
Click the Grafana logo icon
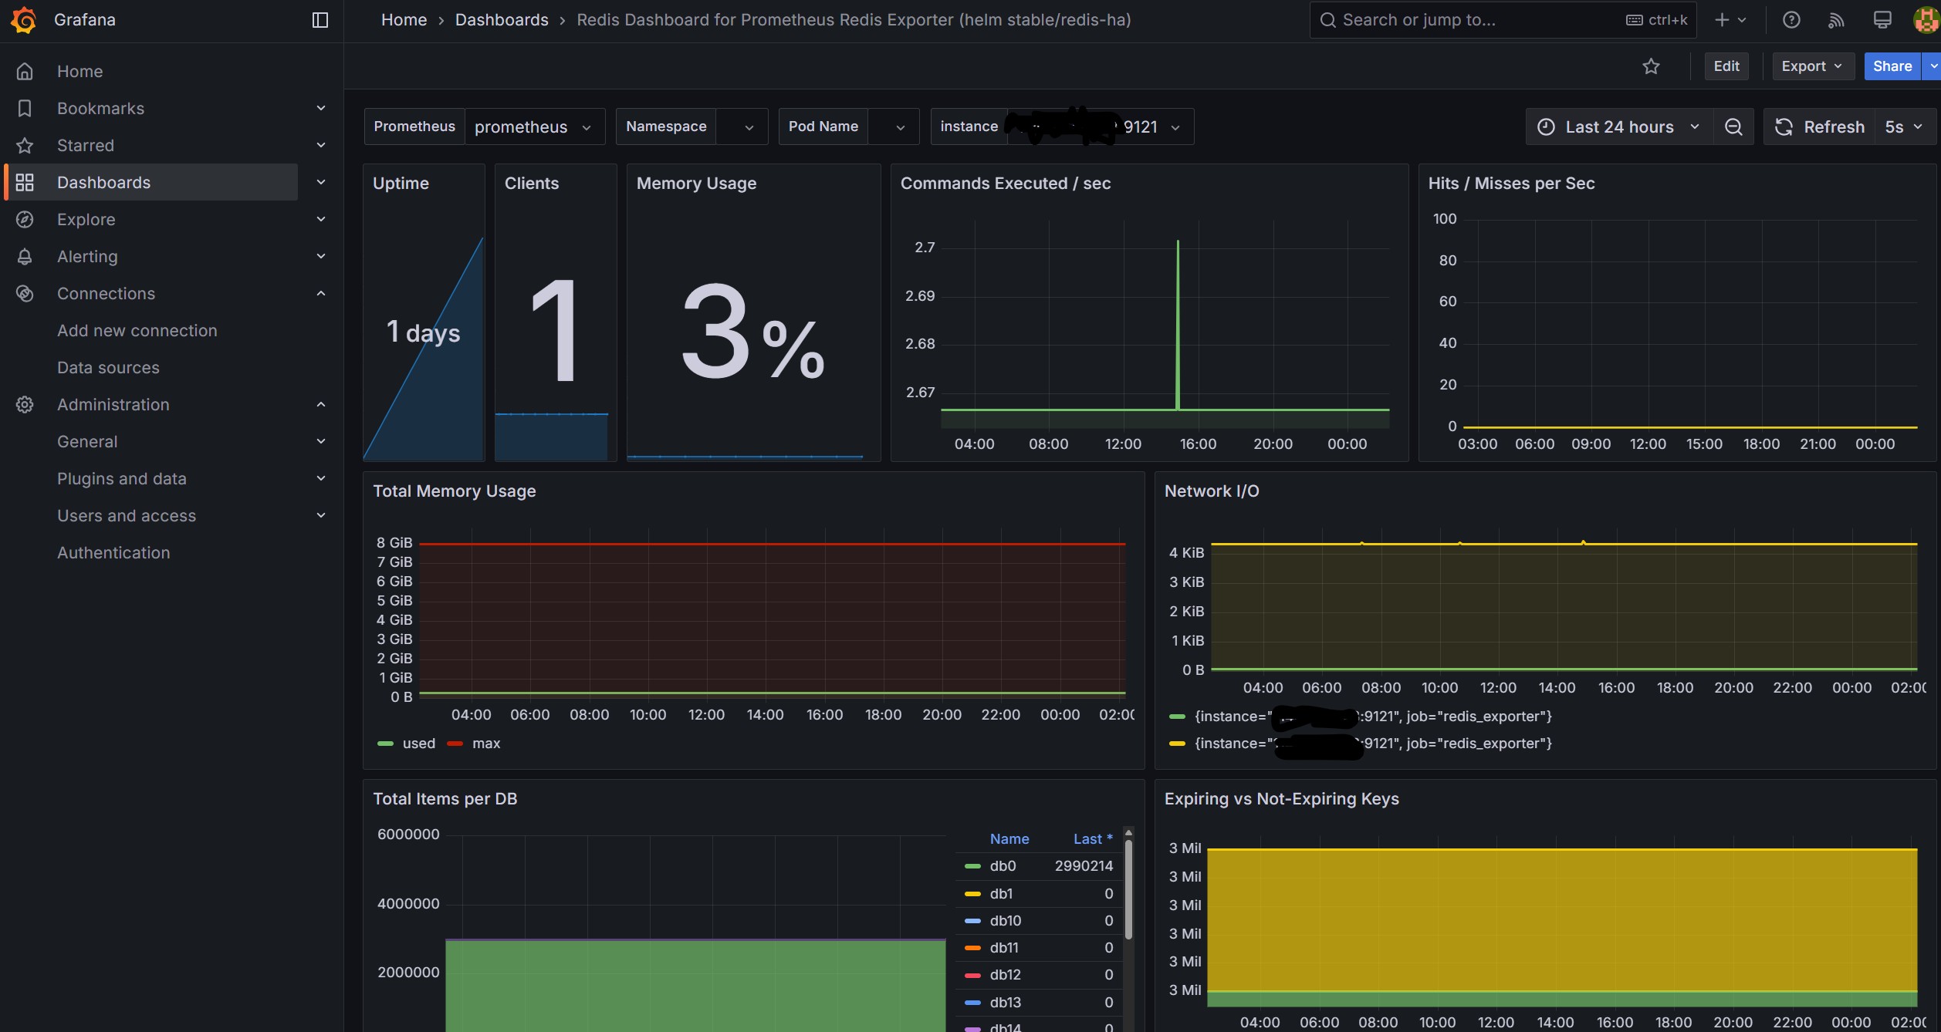coord(24,20)
